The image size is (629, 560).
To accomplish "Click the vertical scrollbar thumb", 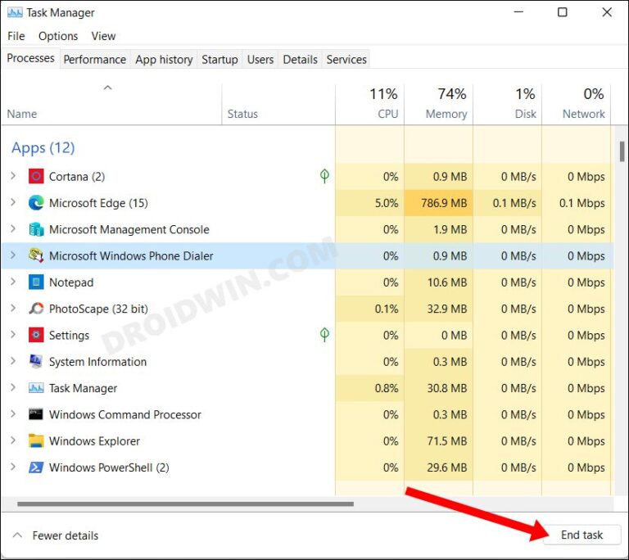I will [622, 151].
